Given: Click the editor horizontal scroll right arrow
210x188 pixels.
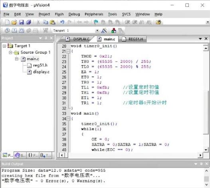Looking at the screenshot, I should click(x=200, y=155).
